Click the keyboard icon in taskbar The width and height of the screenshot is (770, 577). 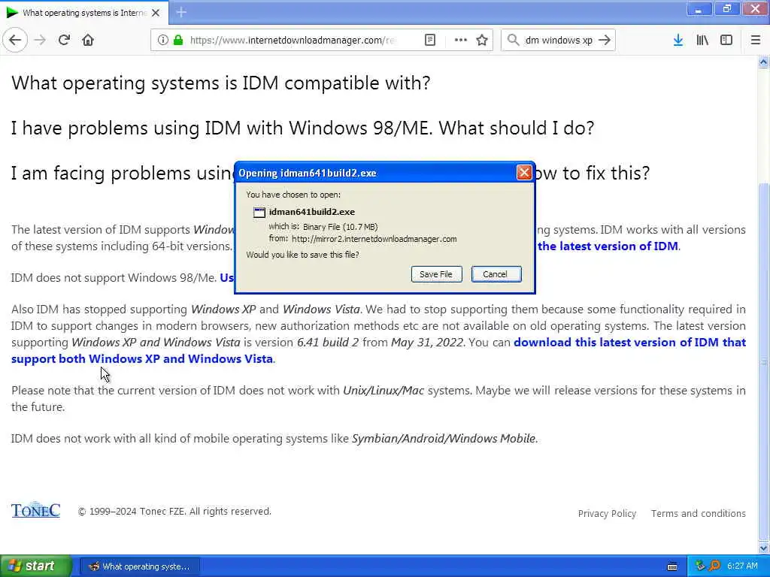(x=673, y=566)
